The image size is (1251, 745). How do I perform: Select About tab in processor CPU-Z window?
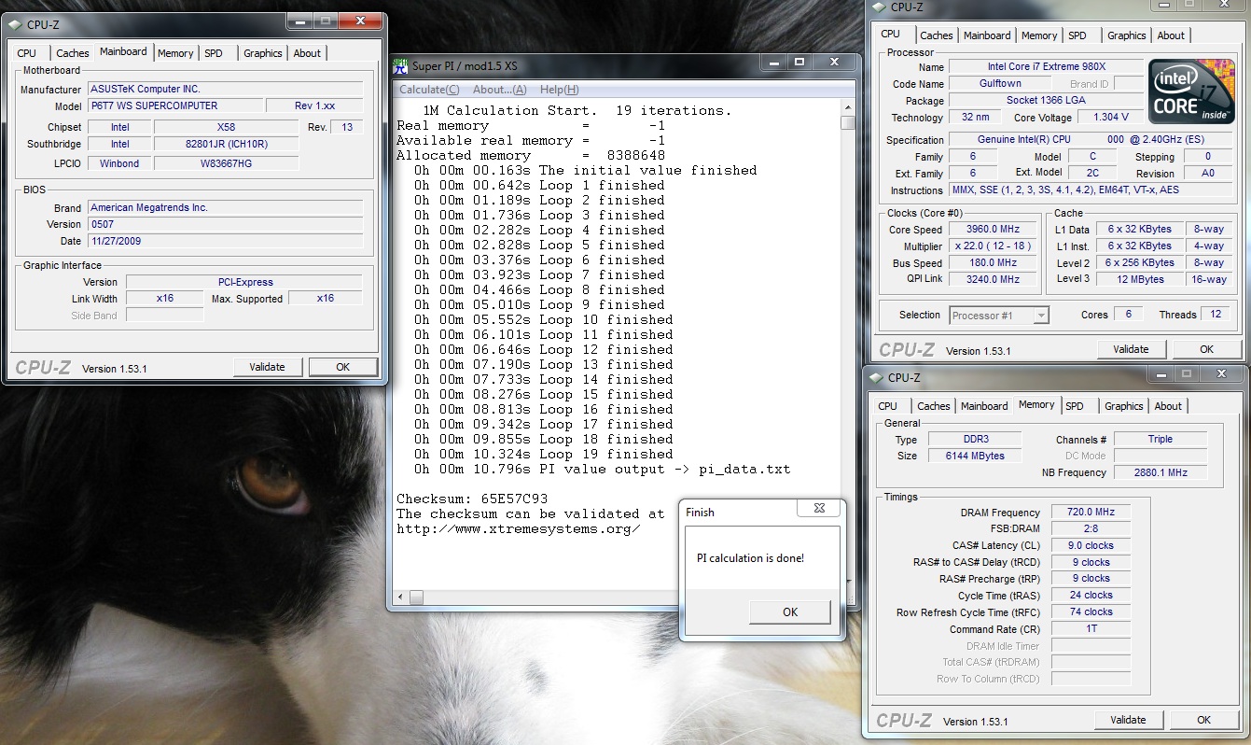[x=1171, y=35]
